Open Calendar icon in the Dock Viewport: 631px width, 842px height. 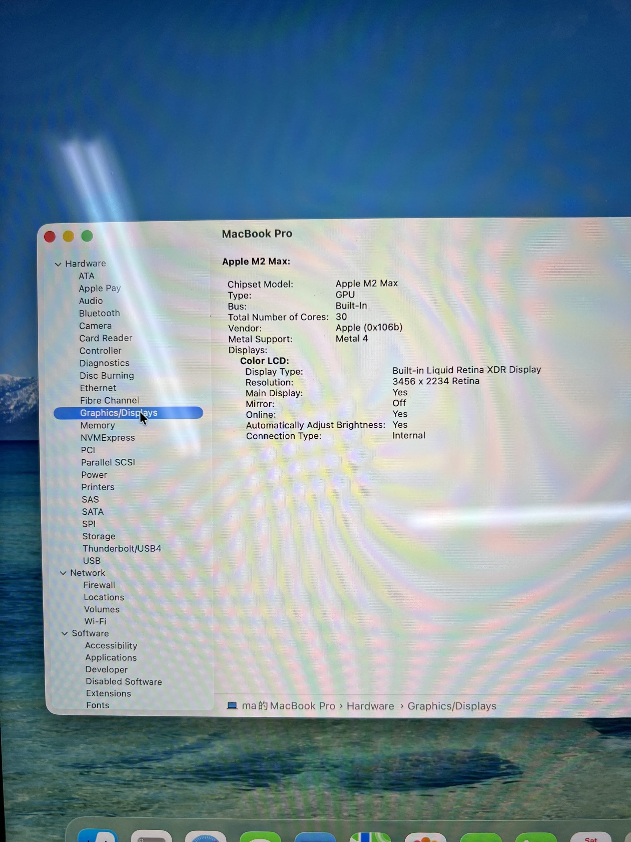590,837
